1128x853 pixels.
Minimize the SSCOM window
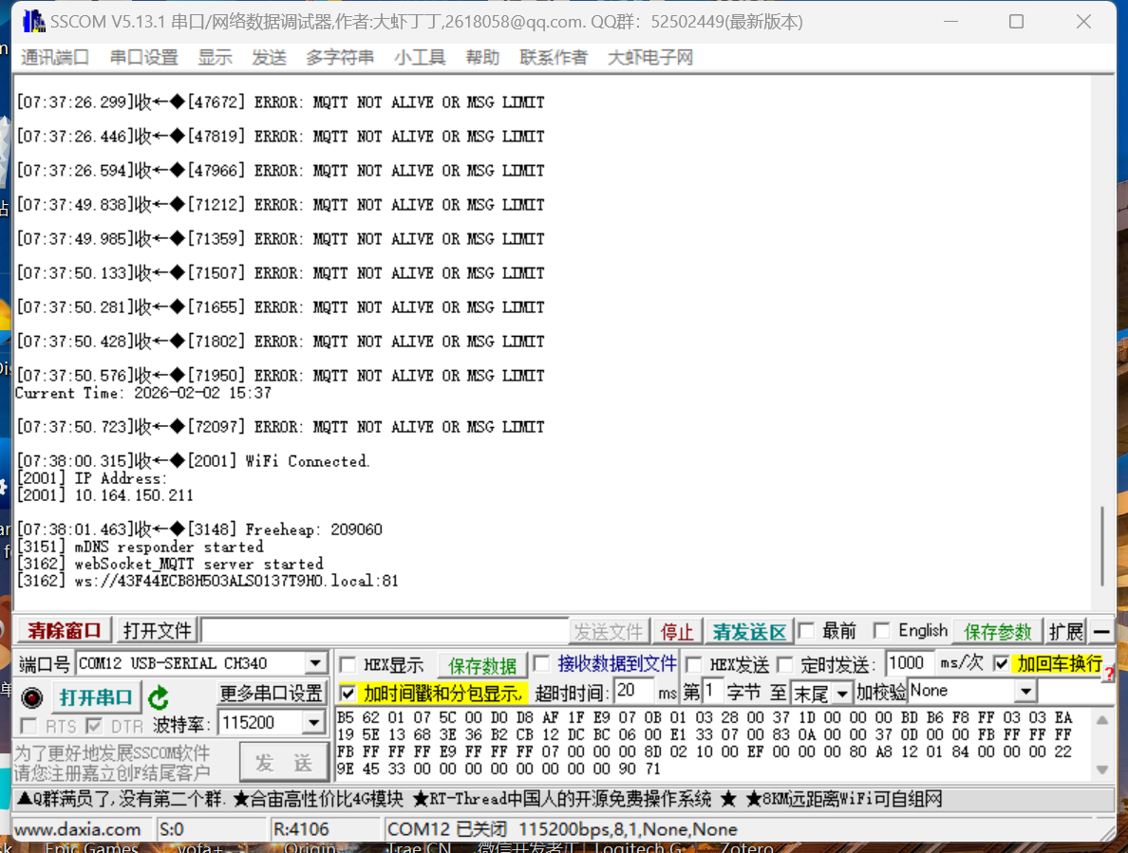(x=950, y=22)
